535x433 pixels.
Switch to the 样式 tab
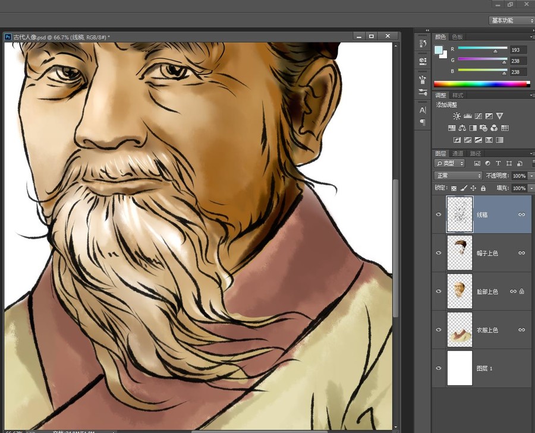457,95
